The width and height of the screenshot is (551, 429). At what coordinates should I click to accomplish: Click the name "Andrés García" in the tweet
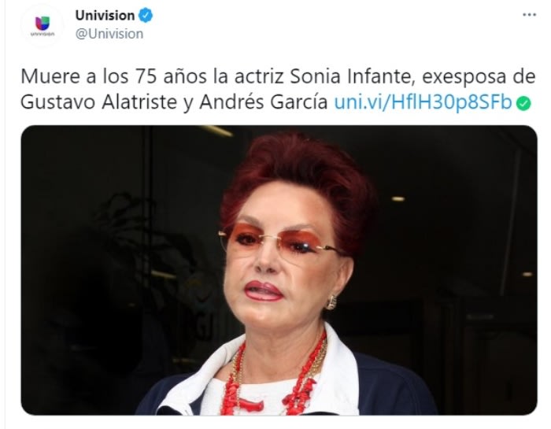click(264, 102)
